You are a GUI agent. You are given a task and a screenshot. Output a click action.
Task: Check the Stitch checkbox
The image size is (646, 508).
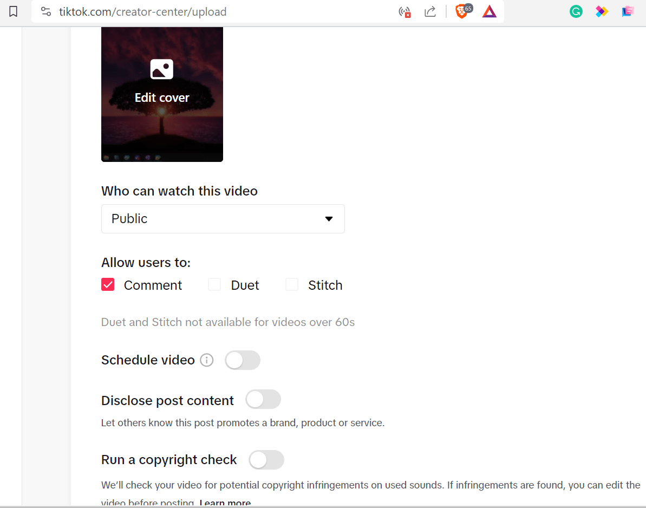[292, 285]
